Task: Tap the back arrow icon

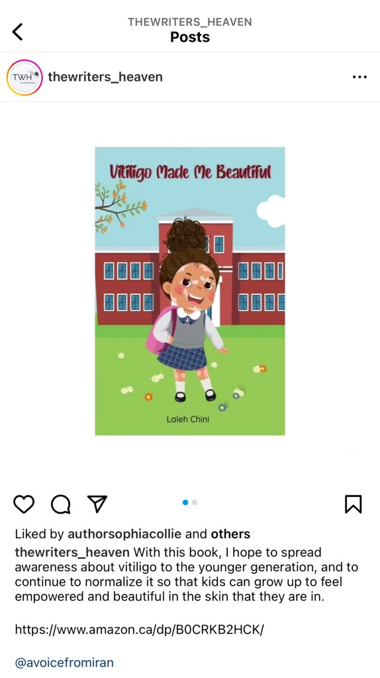Action: click(x=17, y=32)
